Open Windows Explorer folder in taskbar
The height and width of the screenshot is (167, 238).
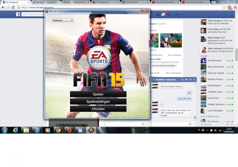click(26, 130)
